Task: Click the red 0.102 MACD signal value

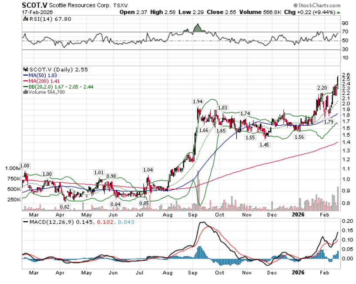Action: click(105, 222)
